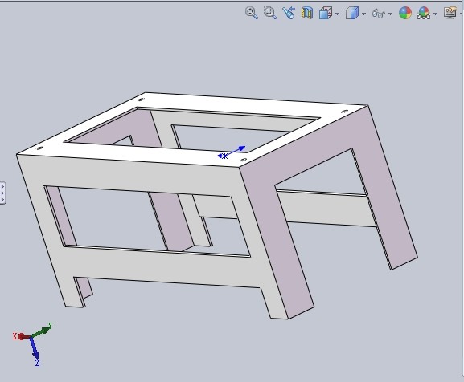Click the View Orientation cube icon
This screenshot has width=464, height=382.
pos(326,13)
